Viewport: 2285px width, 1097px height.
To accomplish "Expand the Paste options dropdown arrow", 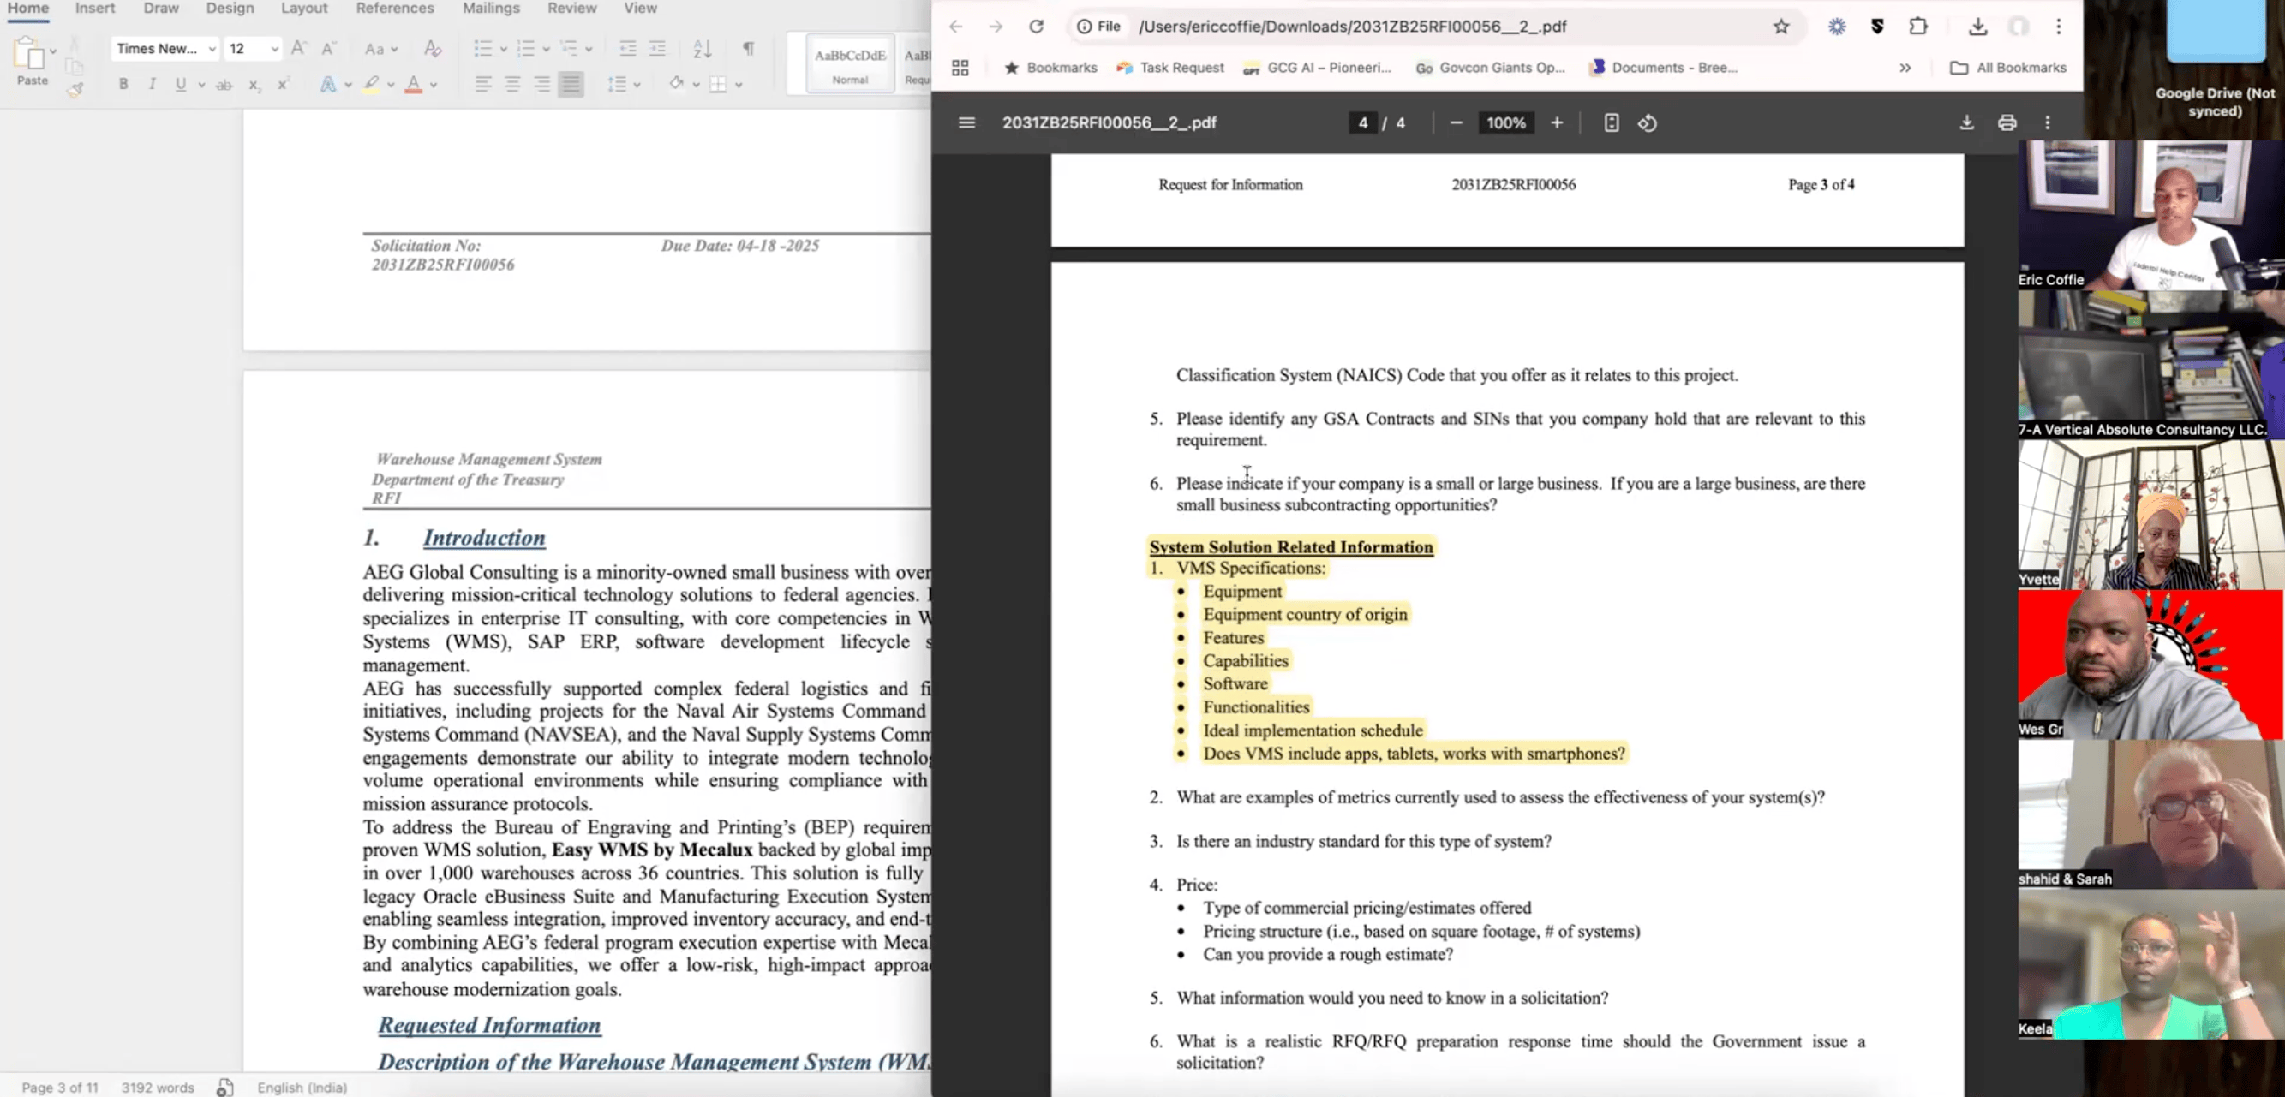I will [52, 51].
